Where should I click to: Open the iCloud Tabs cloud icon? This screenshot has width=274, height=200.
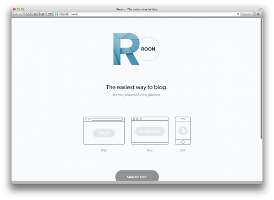click(x=27, y=14)
